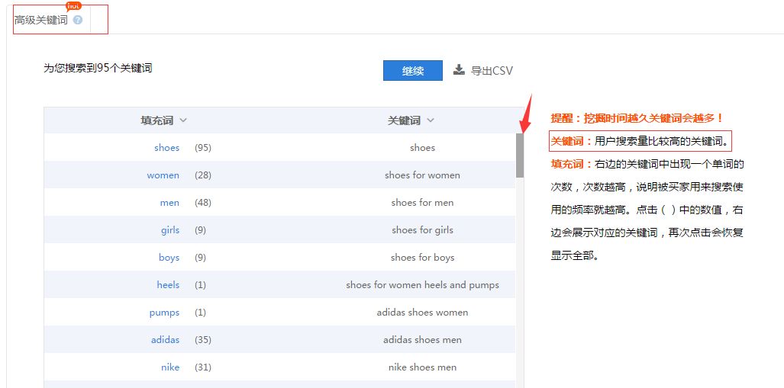This screenshot has height=388, width=784.
Task: Click the download icon next to 导出CSV
Action: pyautogui.click(x=459, y=70)
